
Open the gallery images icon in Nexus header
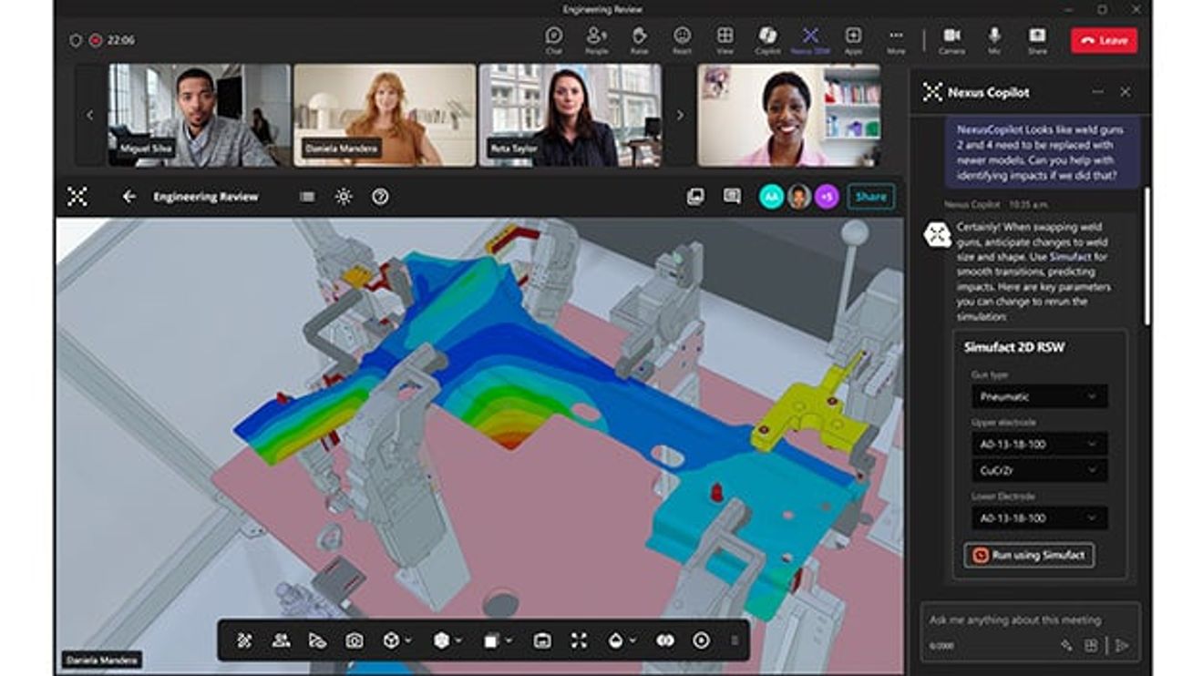[x=695, y=196]
